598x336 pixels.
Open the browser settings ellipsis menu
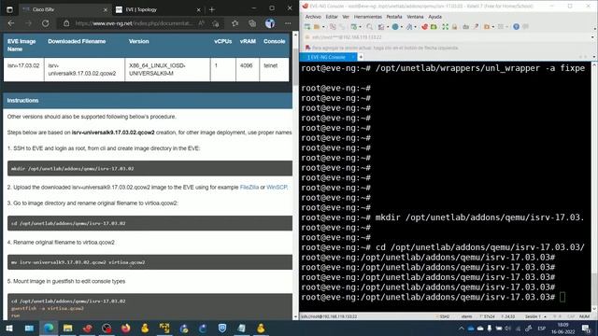[x=288, y=23]
